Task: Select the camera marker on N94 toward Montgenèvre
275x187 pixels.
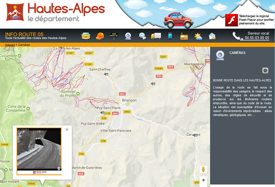Action: pyautogui.click(x=153, y=84)
